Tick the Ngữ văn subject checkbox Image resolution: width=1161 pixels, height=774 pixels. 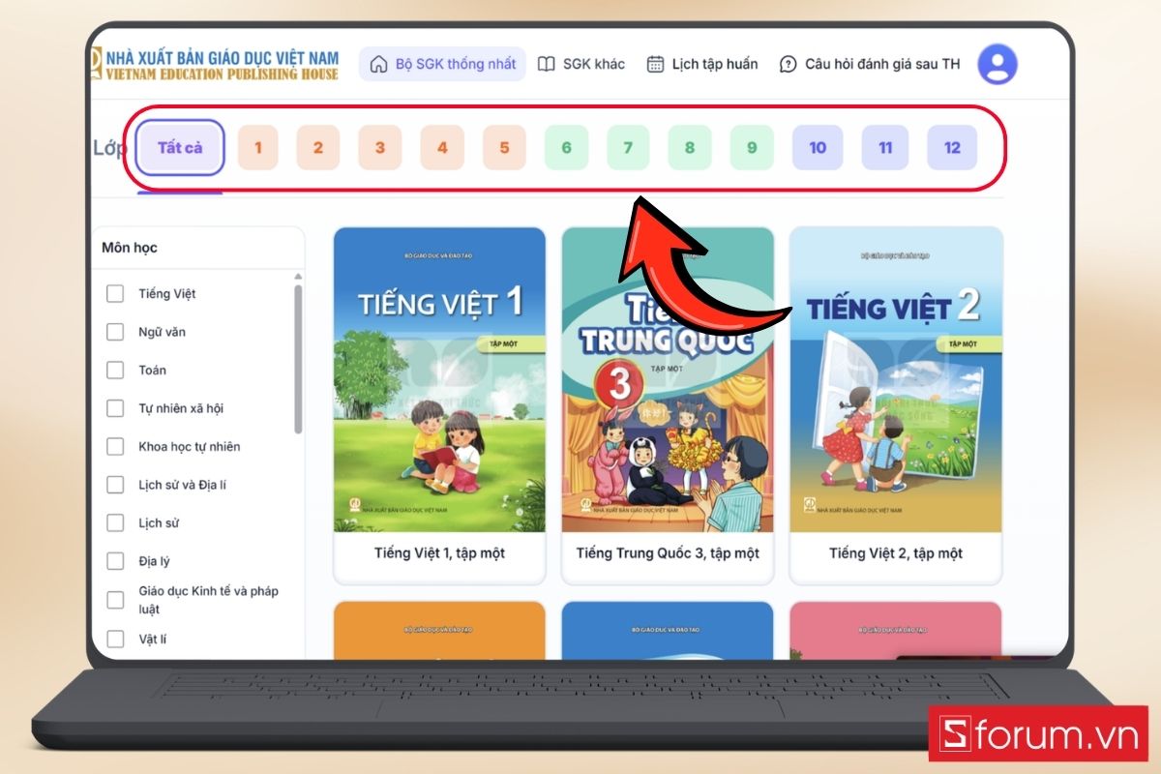click(115, 332)
